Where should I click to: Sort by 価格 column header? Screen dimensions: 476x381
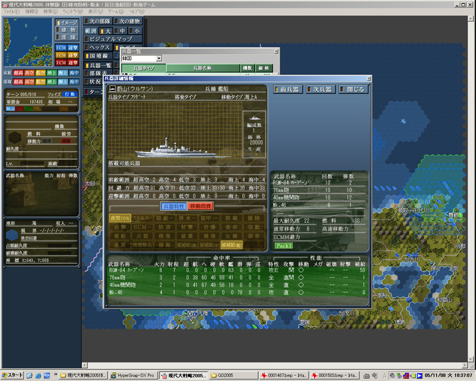pos(264,68)
